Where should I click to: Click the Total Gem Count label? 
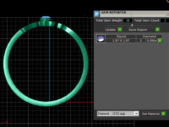[147, 20]
